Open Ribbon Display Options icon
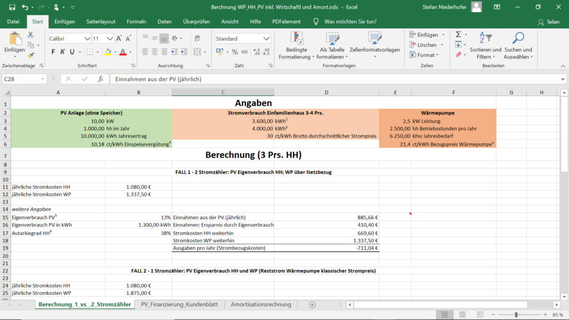569x320 pixels. pyautogui.click(x=497, y=7)
